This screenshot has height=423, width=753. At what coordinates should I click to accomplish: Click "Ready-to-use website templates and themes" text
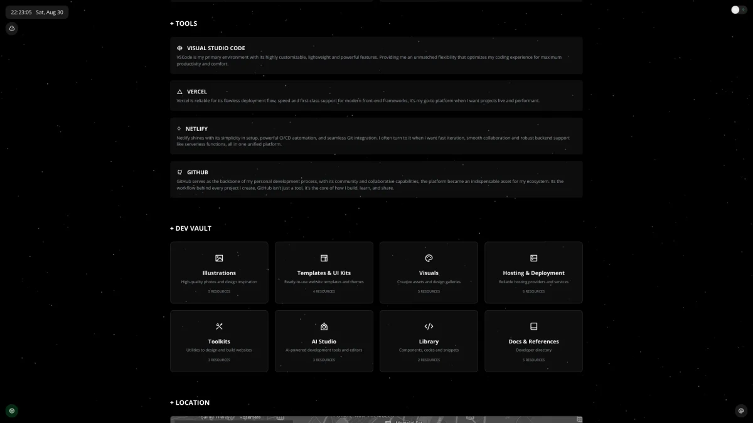point(324,282)
